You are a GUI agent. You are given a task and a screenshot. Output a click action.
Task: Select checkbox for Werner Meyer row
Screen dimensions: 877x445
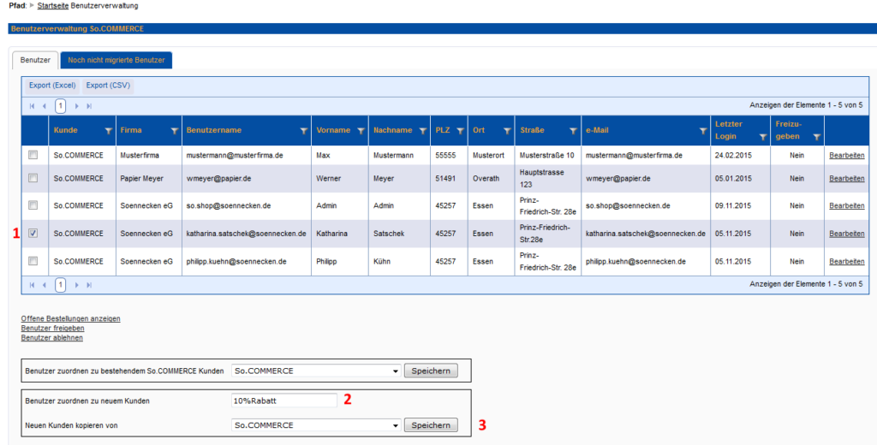[x=33, y=178]
